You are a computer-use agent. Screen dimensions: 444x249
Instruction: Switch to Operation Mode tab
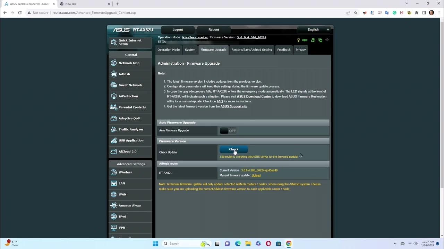point(169,50)
